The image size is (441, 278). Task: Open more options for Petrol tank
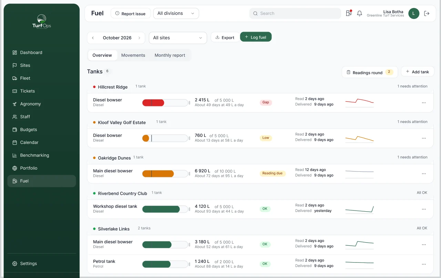(x=424, y=264)
